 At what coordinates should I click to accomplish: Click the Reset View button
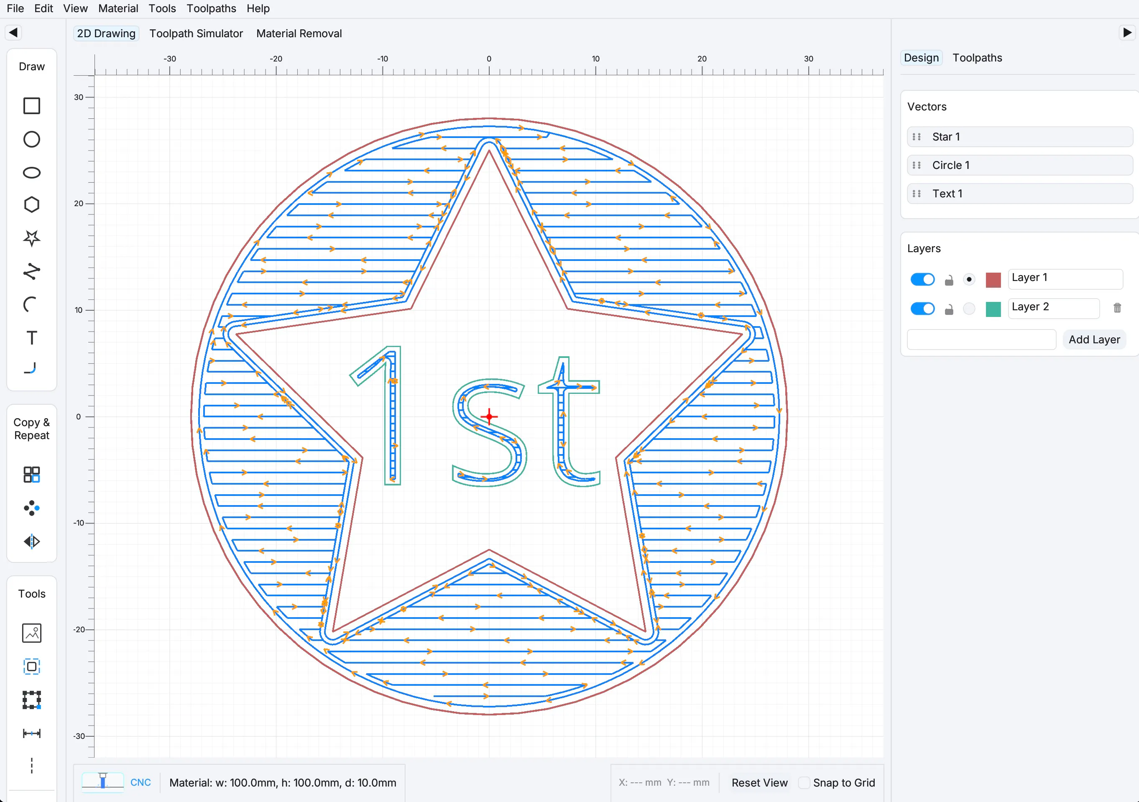coord(759,783)
